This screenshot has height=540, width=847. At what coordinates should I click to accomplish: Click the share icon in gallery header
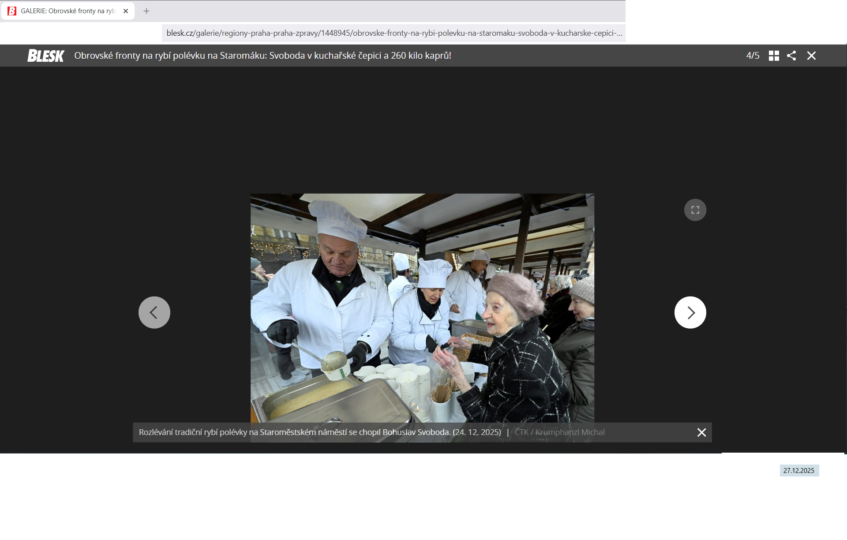point(791,56)
